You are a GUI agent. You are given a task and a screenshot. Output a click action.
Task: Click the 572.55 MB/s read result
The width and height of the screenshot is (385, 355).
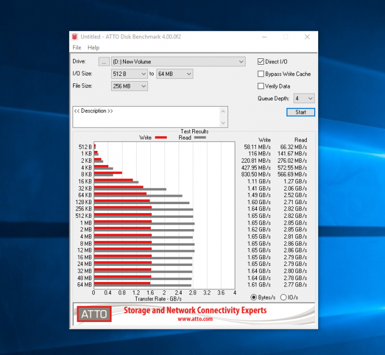pyautogui.click(x=293, y=168)
